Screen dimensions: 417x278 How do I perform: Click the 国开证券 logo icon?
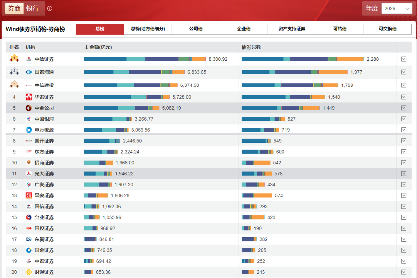(28, 141)
